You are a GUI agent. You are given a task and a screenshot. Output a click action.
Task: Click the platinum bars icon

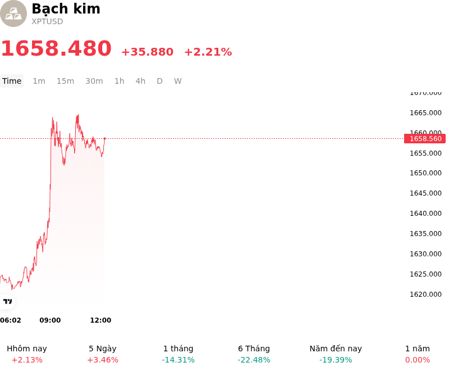(x=13, y=13)
